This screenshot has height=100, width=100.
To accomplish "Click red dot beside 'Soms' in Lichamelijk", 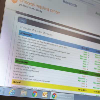I will point(87,69).
